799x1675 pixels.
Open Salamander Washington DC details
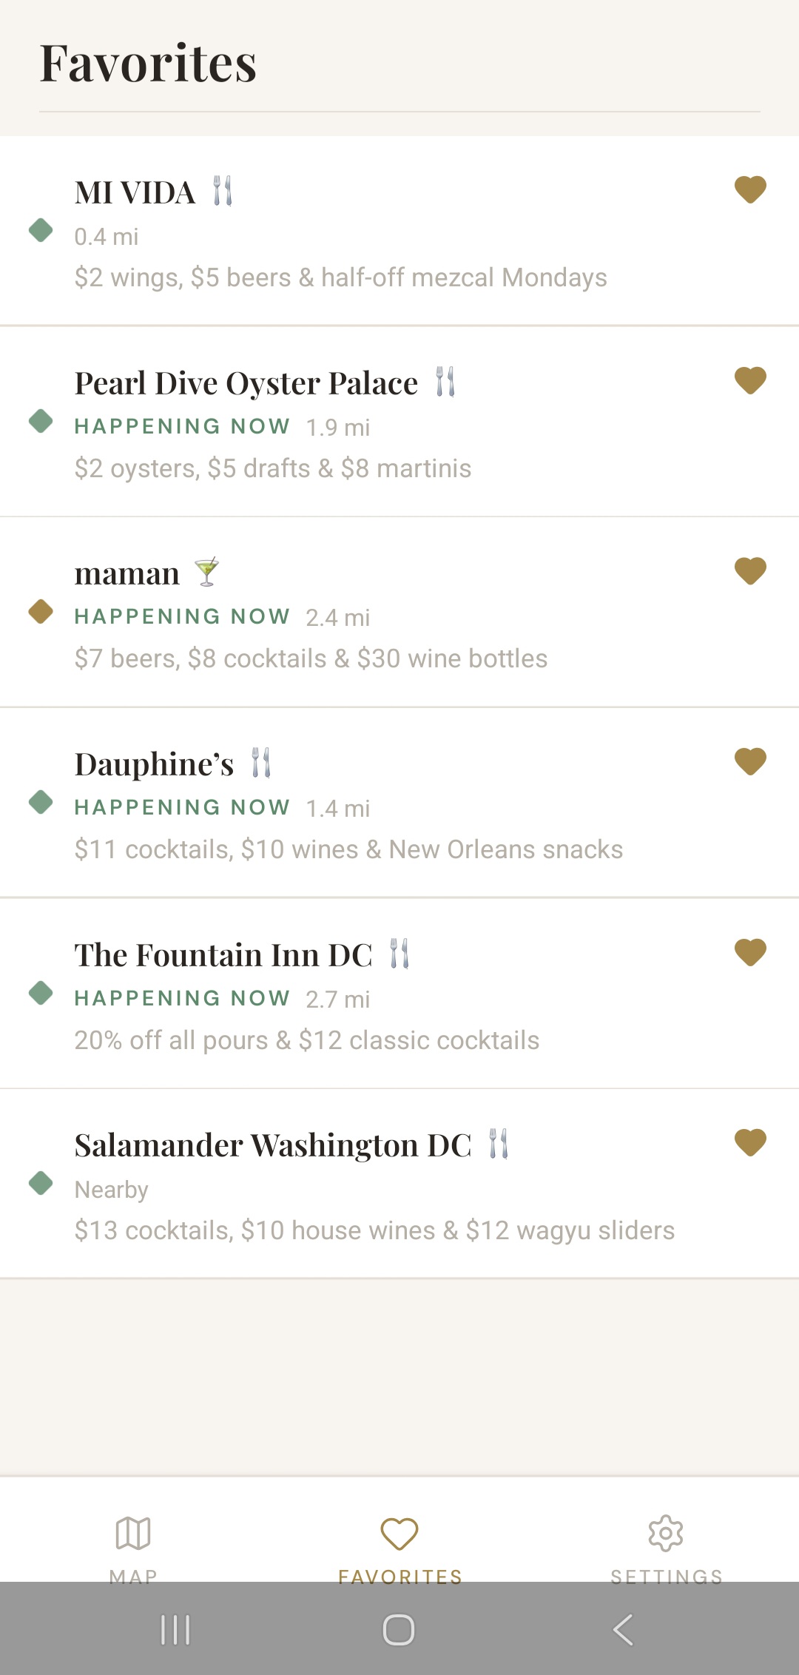[273, 1145]
